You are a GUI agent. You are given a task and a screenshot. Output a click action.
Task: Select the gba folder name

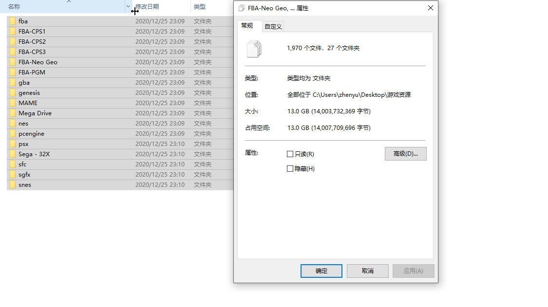pyautogui.click(x=24, y=83)
